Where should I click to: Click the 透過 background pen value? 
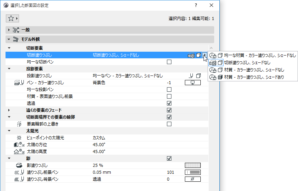(97, 179)
